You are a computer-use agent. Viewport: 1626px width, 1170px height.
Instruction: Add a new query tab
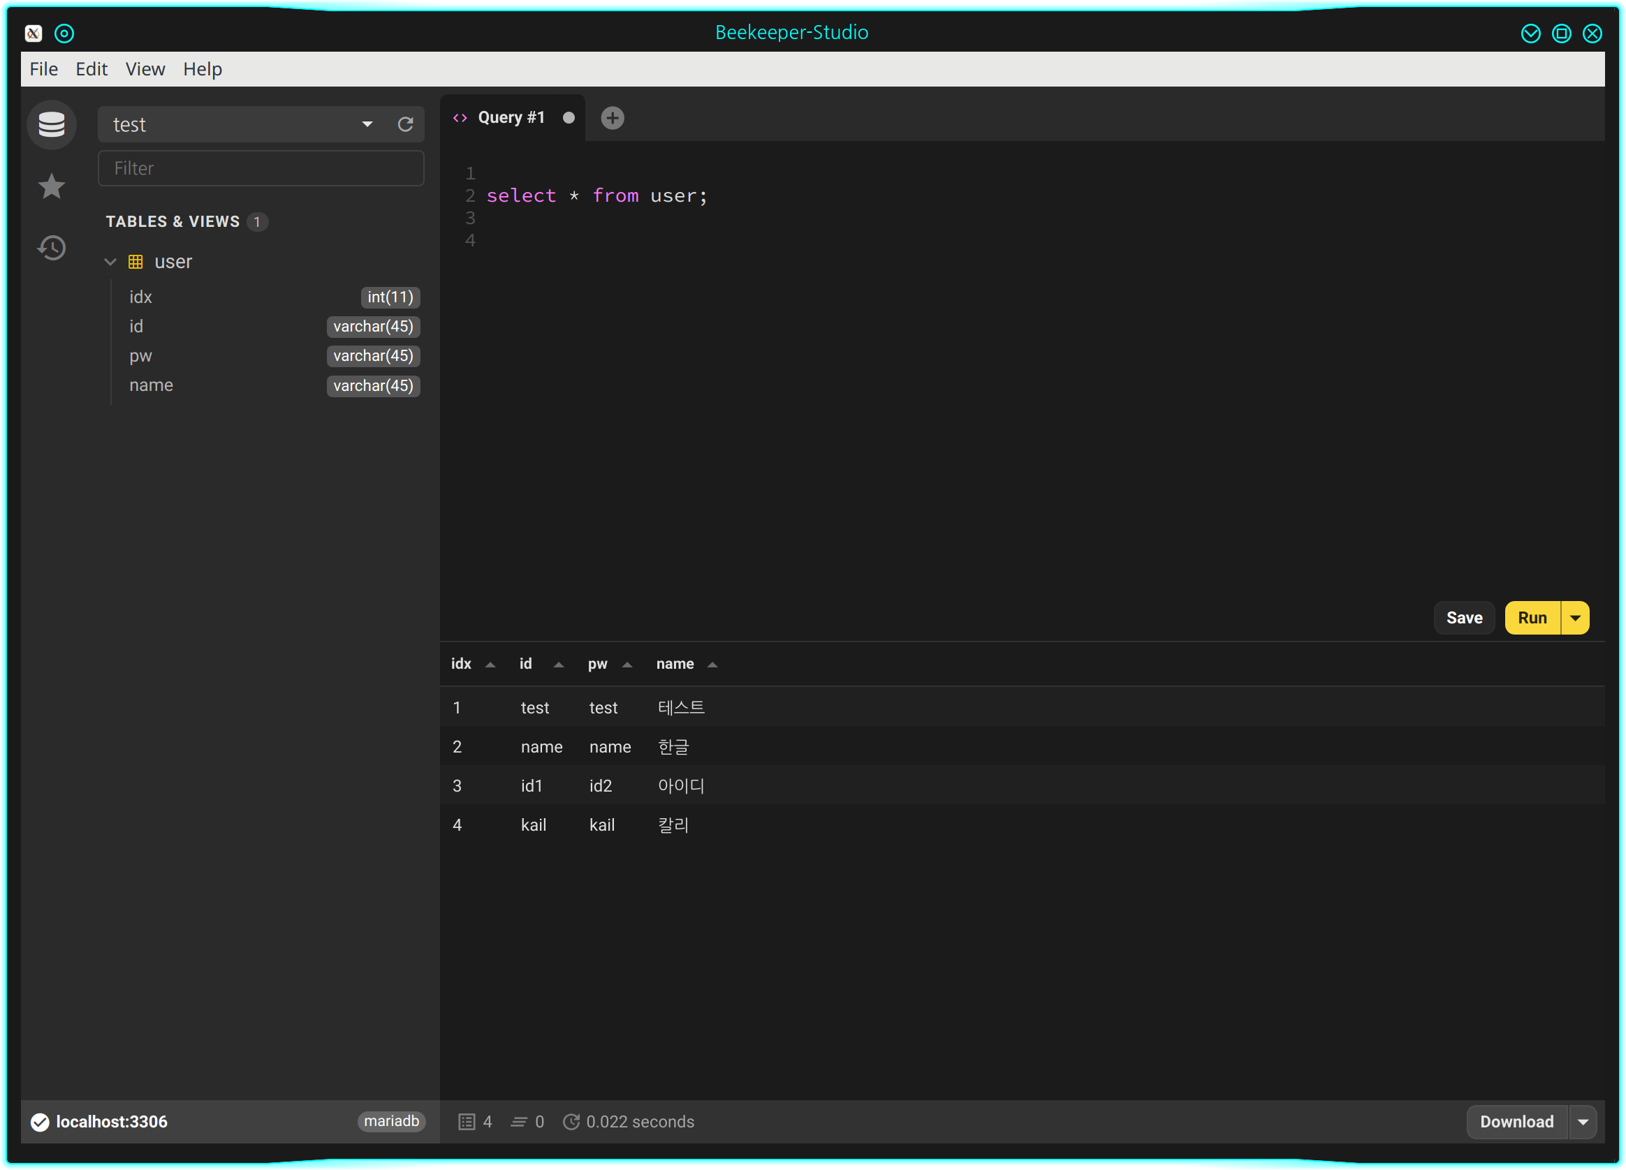(612, 117)
